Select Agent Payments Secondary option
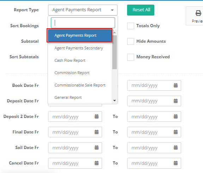Viewport: 203px width, 173px height. [79, 48]
